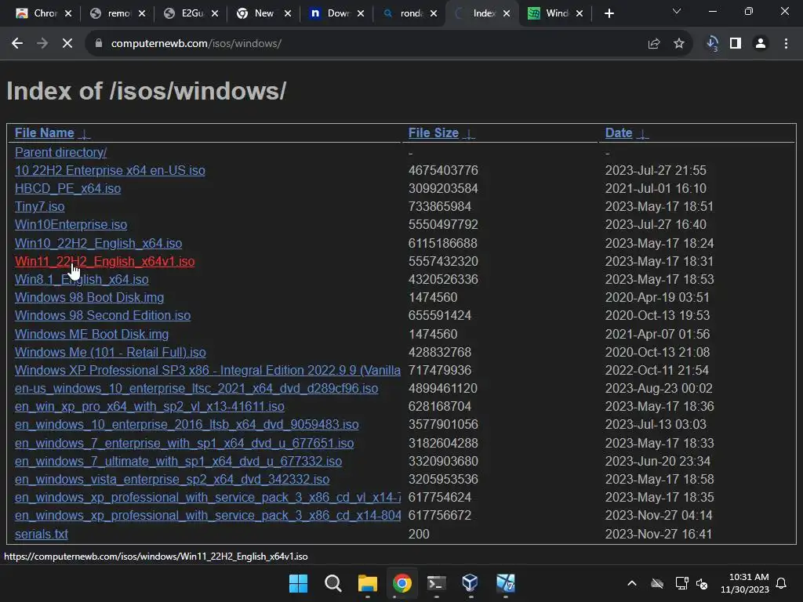Download en_windows_7_enterprise_with_sp1 iso

[184, 444]
